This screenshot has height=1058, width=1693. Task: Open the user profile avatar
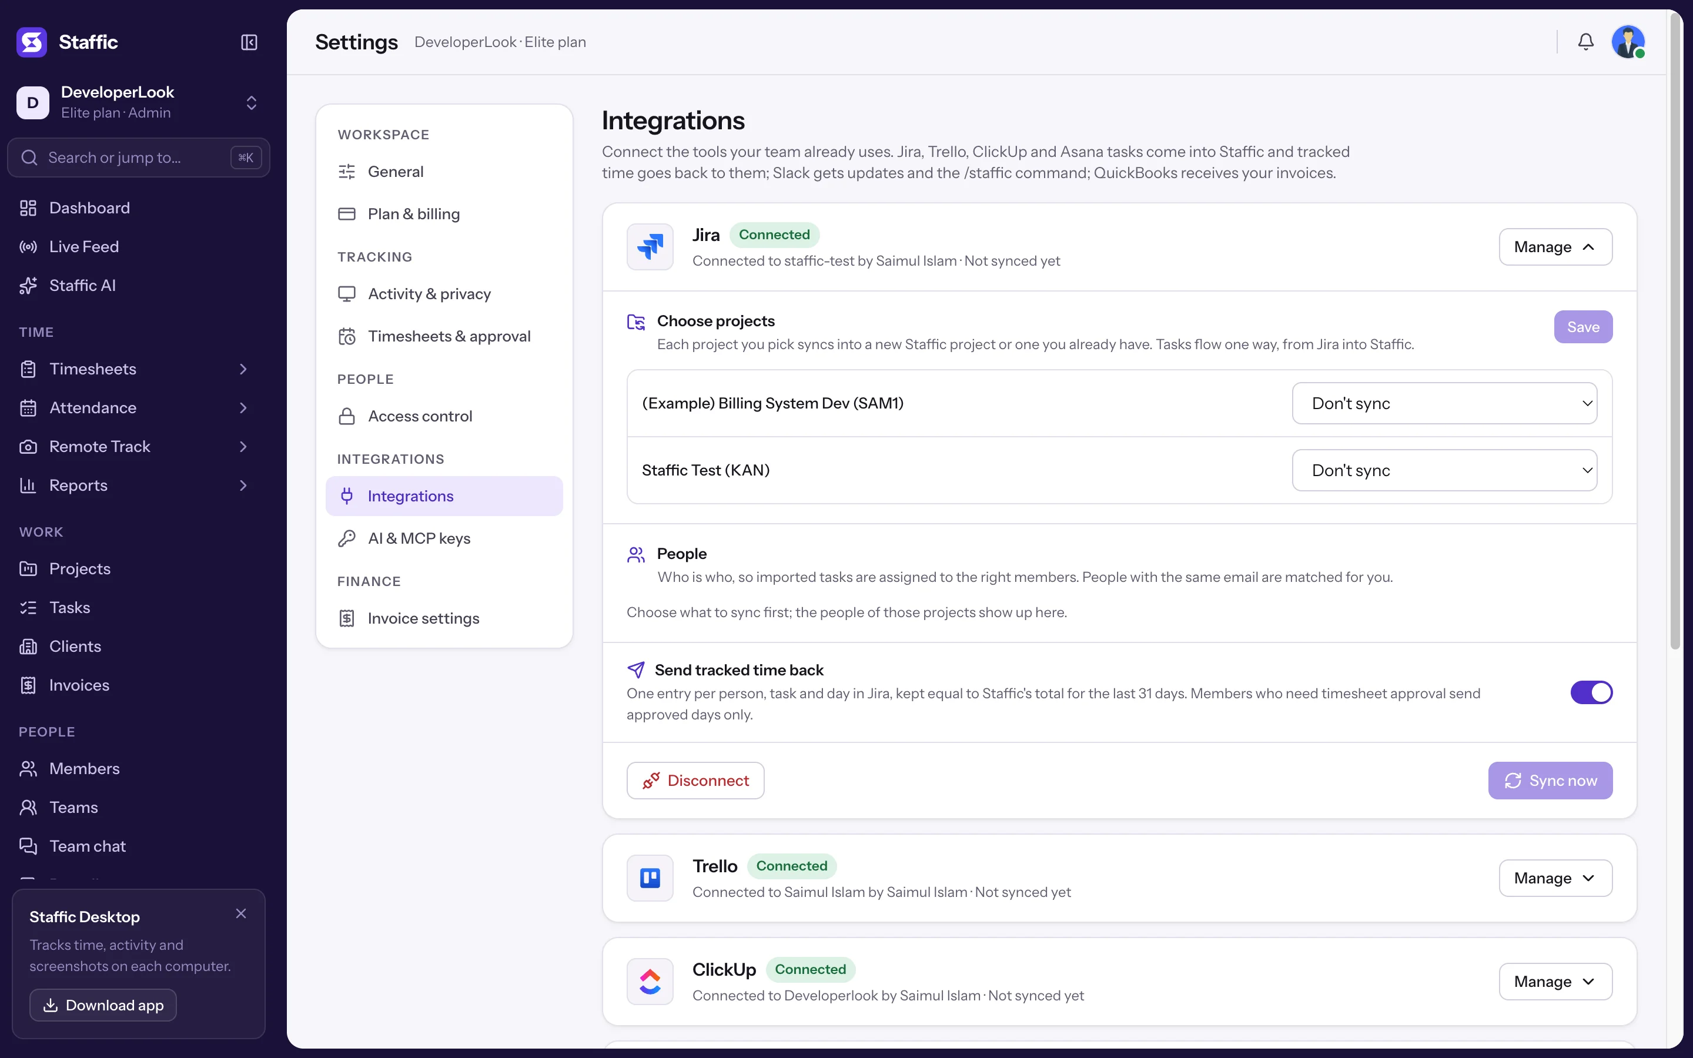point(1628,42)
